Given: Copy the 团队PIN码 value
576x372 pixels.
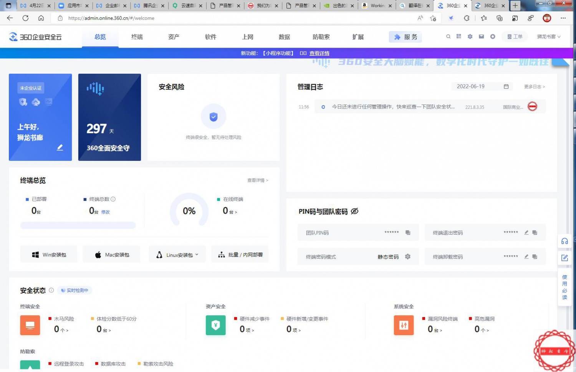Looking at the screenshot, I should [408, 233].
